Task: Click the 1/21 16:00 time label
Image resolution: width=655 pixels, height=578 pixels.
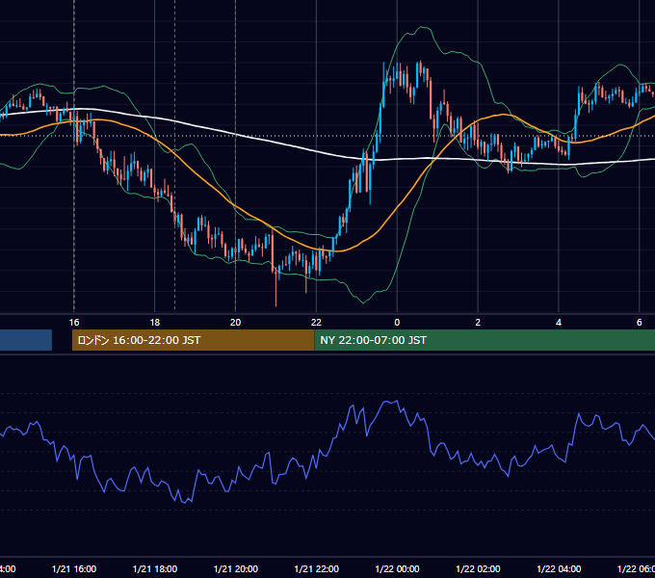Action: pos(74,568)
